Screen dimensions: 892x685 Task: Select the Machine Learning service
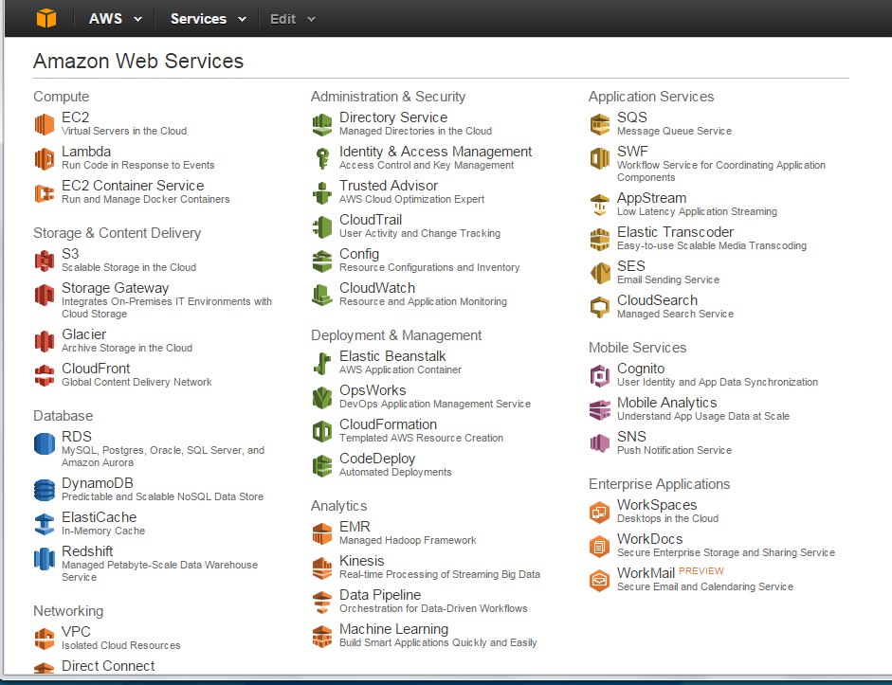point(393,628)
